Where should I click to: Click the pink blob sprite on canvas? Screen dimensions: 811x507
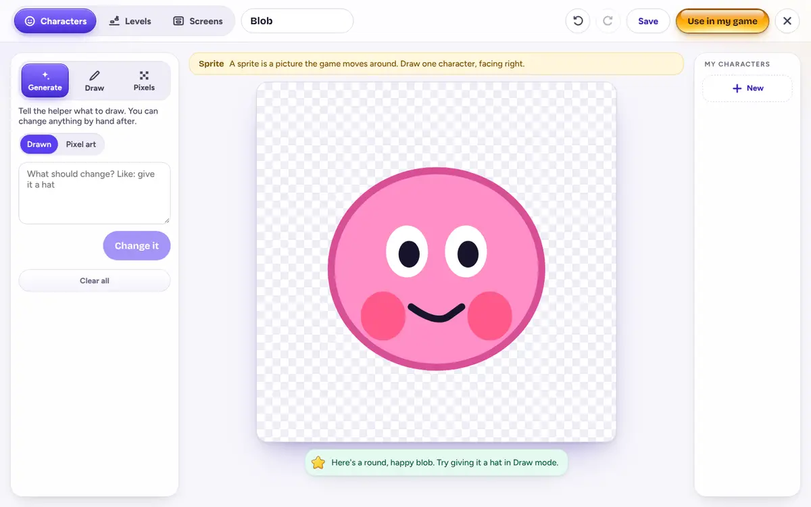(x=437, y=269)
